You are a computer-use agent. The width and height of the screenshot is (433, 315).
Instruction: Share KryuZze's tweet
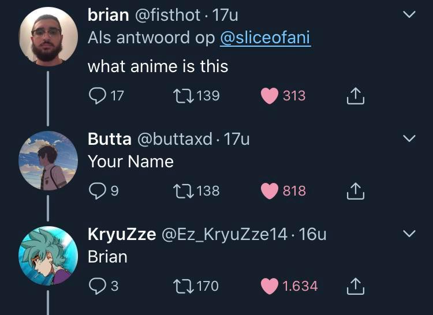coord(355,286)
